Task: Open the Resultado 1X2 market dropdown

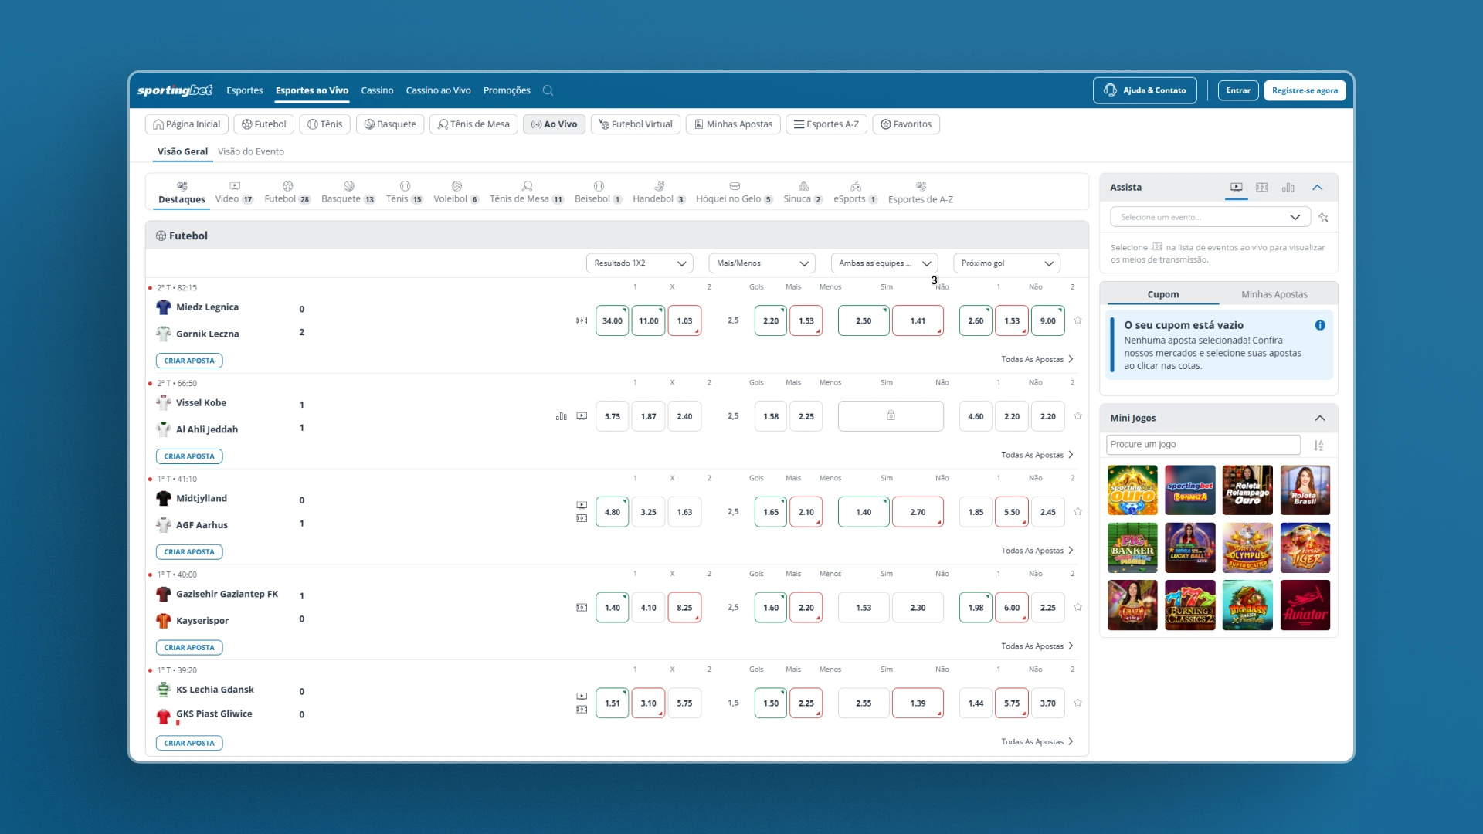Action: 640,263
